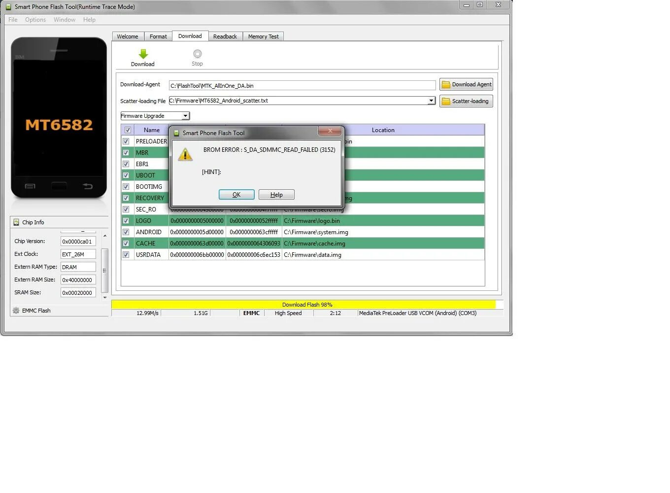Viewport: 670px width, 493px height.
Task: Click the MT6582 phone preview image
Action: pyautogui.click(x=59, y=117)
